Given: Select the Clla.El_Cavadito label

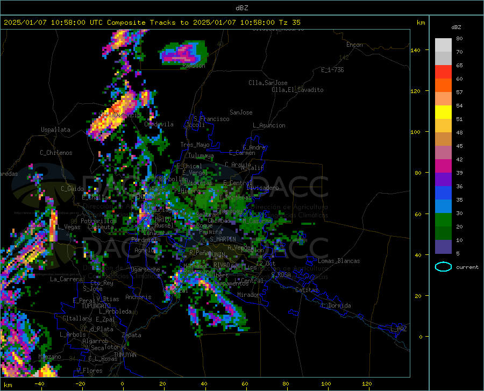Looking at the screenshot, I should click(x=297, y=90).
